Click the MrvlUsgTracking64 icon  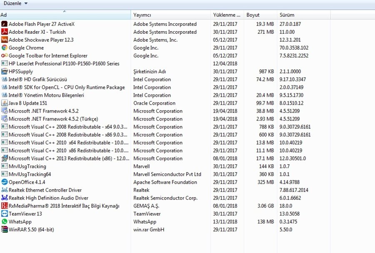(x=4, y=174)
